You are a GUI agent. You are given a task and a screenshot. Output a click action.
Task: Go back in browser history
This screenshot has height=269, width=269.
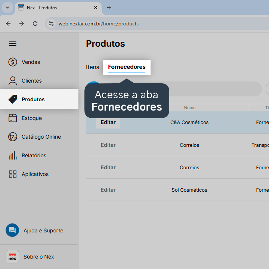point(8,24)
